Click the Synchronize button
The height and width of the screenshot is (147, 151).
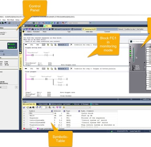77,29
